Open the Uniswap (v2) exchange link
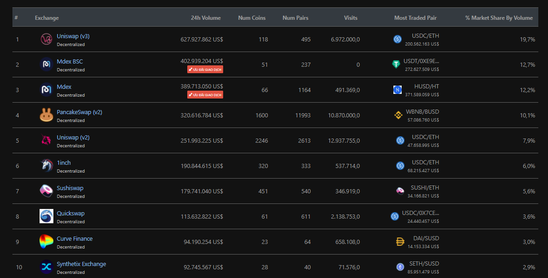This screenshot has height=278, width=548. point(73,138)
